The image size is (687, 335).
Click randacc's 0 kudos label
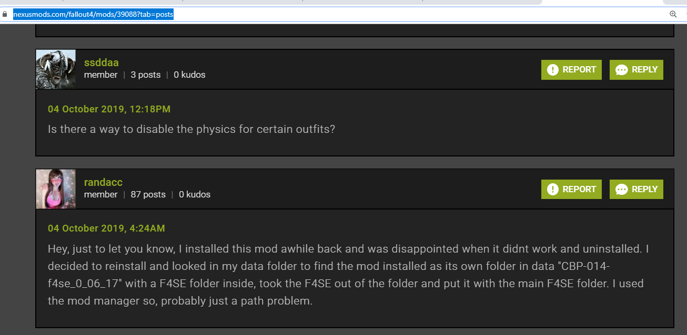coord(195,194)
